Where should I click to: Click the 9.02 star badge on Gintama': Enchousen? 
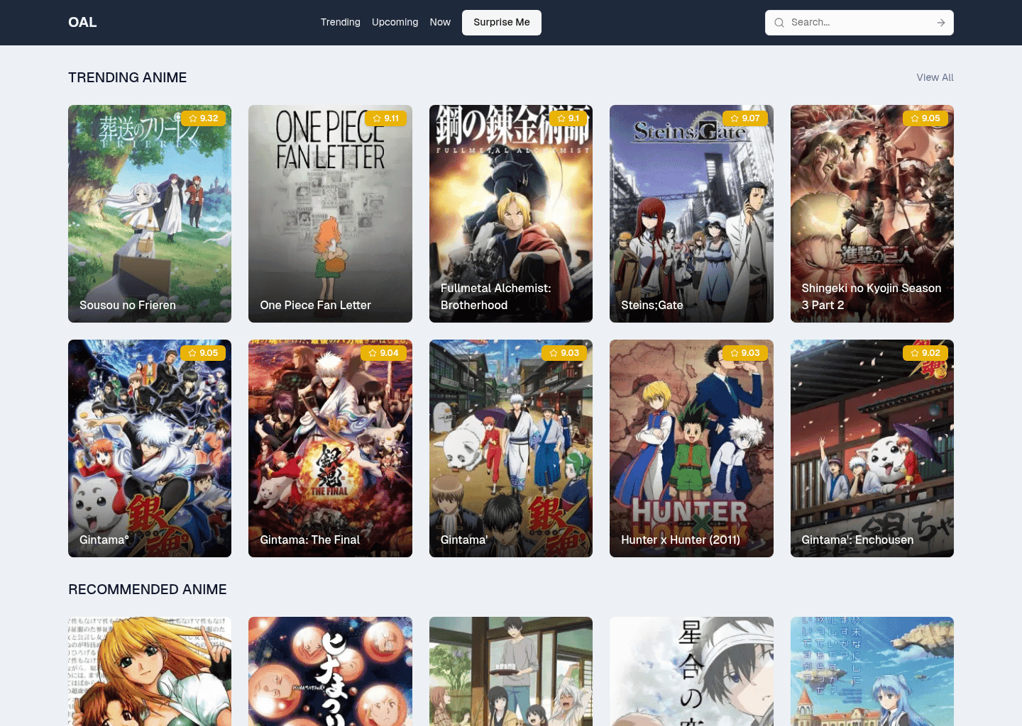tap(925, 353)
